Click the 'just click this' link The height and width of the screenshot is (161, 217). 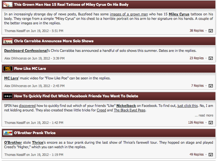point(187,105)
